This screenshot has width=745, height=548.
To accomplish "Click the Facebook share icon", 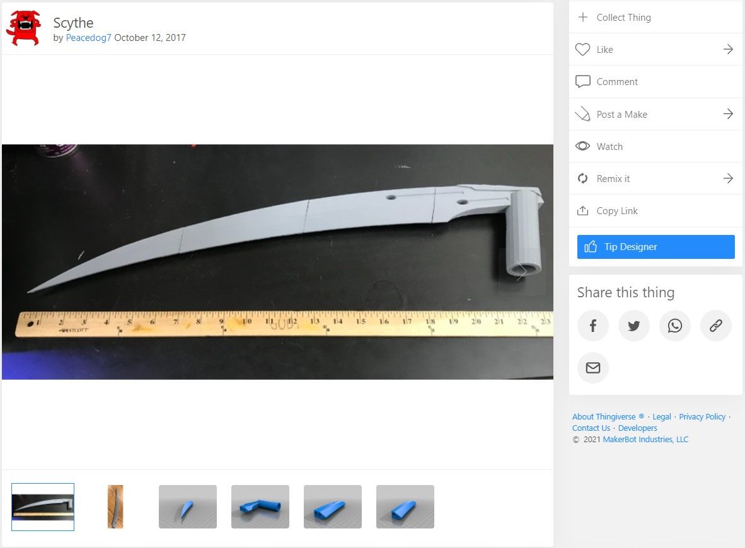I will point(593,326).
